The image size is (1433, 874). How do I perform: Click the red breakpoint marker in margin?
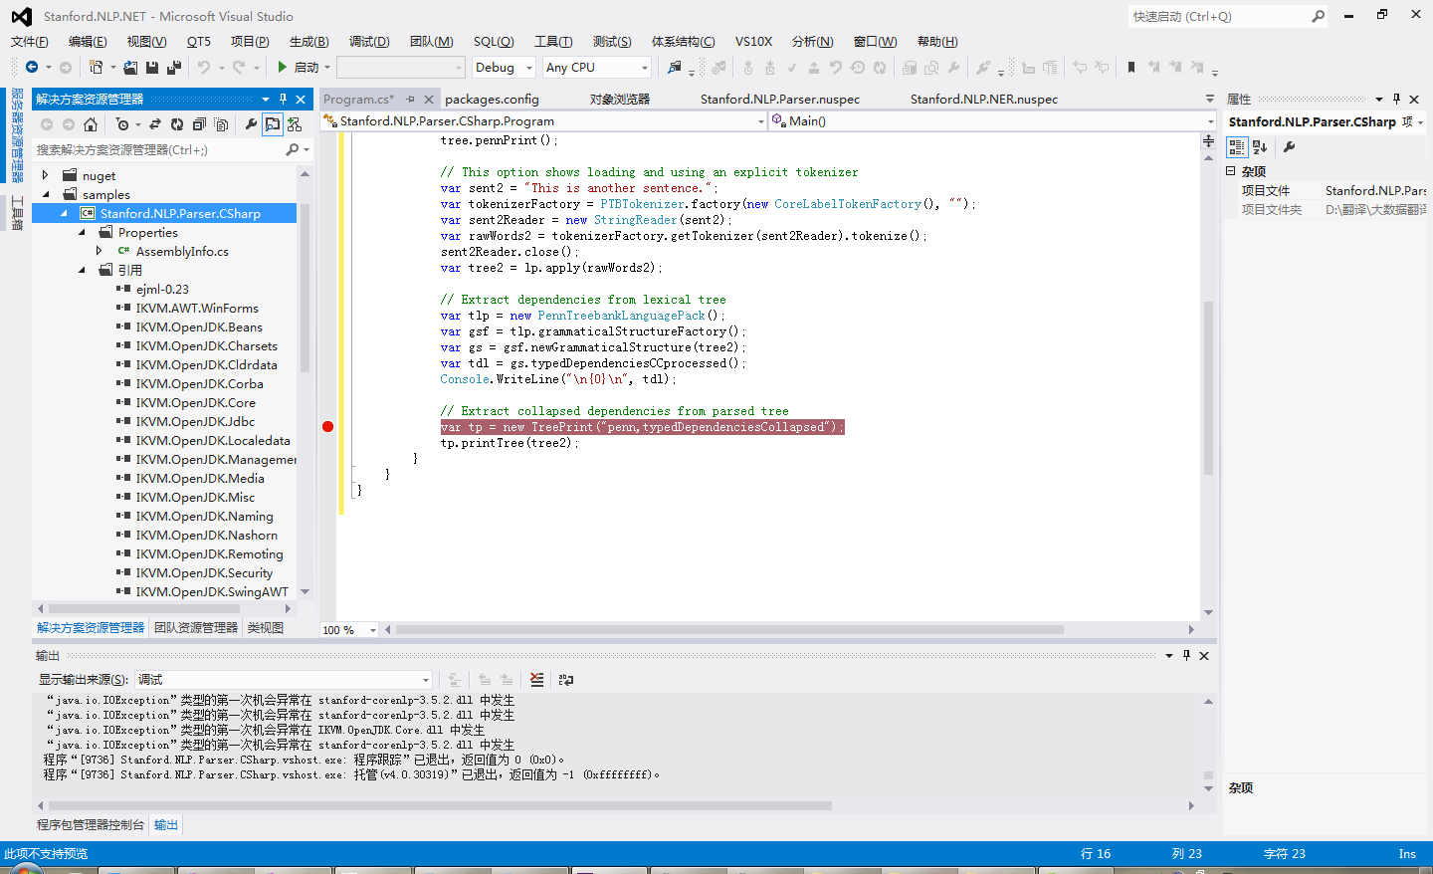[x=328, y=427]
